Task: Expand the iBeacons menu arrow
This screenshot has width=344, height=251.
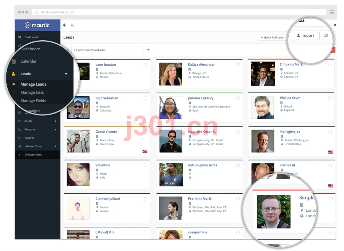Action: 56,129
